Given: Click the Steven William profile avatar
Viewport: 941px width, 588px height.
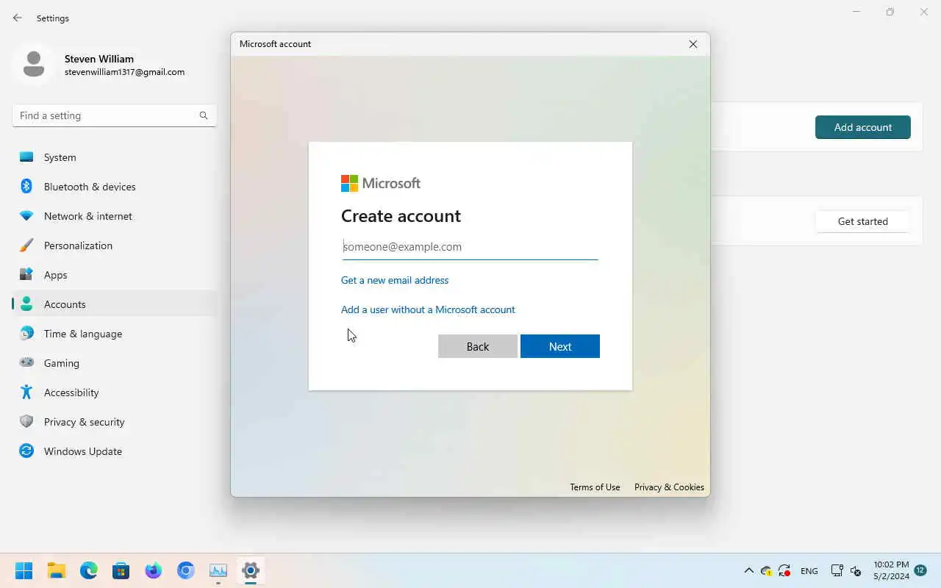Looking at the screenshot, I should tap(34, 65).
